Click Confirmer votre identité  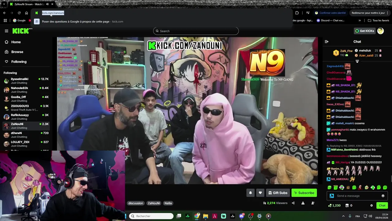(x=330, y=13)
